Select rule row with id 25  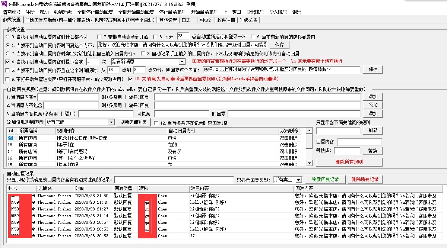tap(37, 138)
